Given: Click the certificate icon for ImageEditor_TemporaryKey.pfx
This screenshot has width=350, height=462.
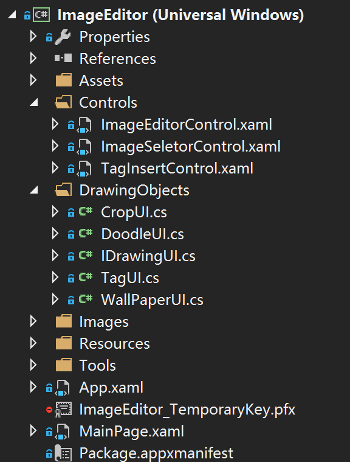Looking at the screenshot, I should pyautogui.click(x=63, y=410).
